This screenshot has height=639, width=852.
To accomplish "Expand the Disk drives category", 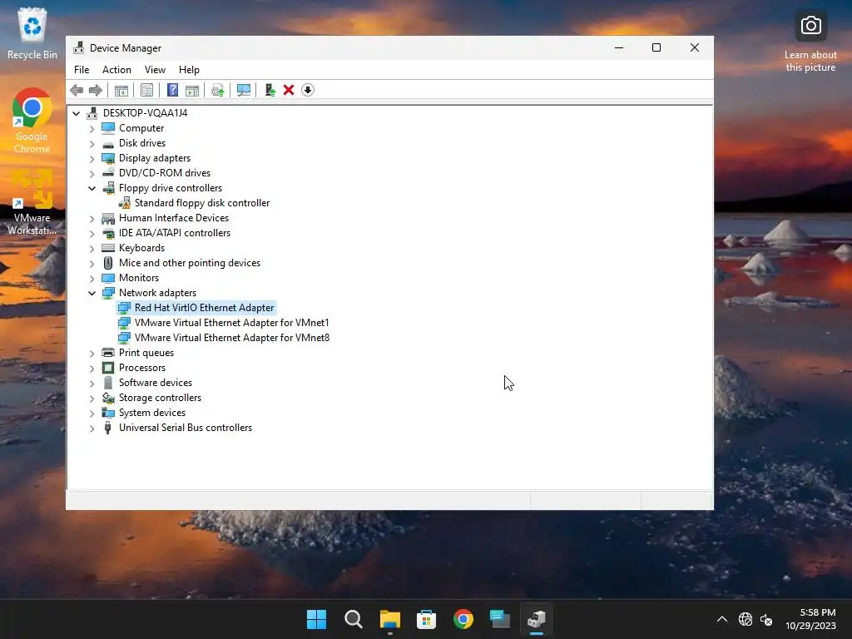I will point(92,143).
